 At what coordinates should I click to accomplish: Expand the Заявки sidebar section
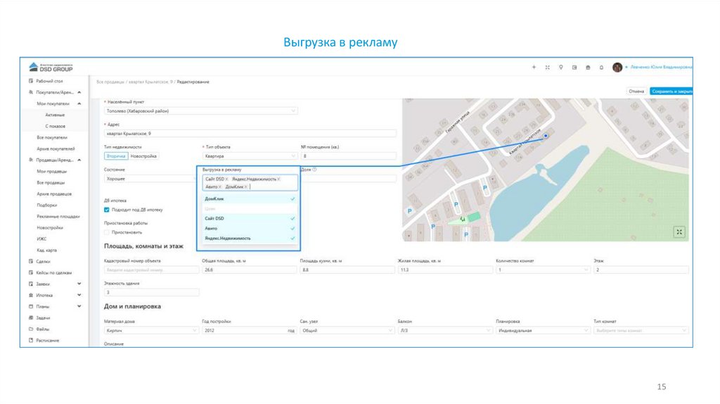pos(79,284)
